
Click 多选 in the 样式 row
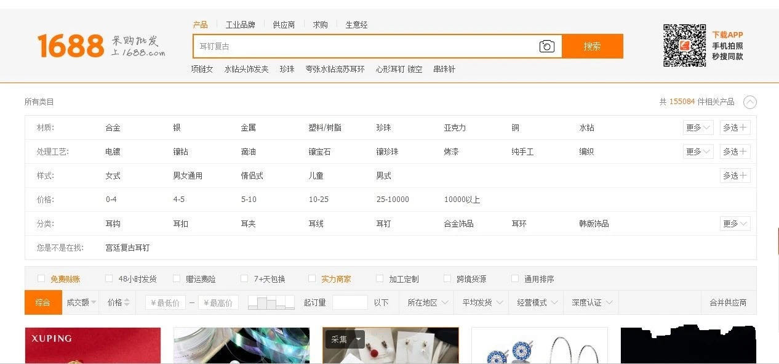[735, 176]
